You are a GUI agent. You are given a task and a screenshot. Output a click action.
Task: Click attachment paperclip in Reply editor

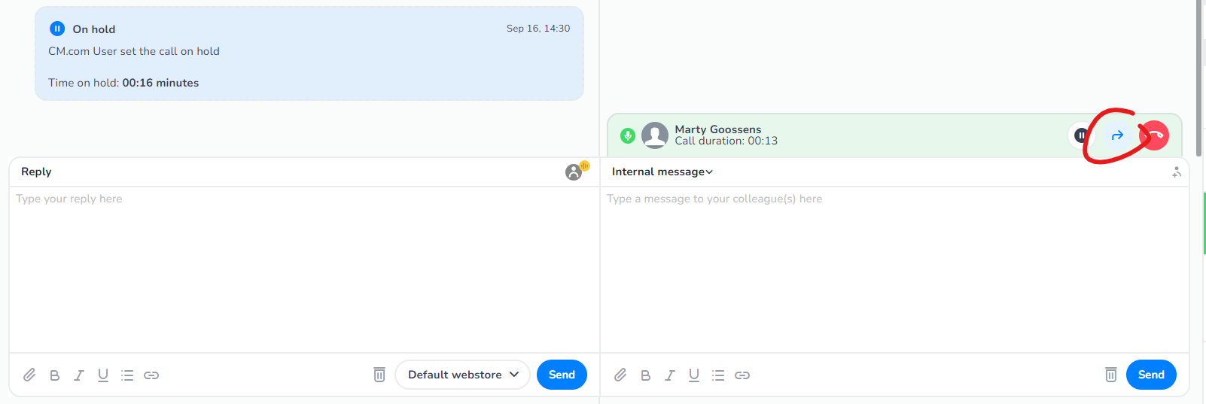point(29,375)
